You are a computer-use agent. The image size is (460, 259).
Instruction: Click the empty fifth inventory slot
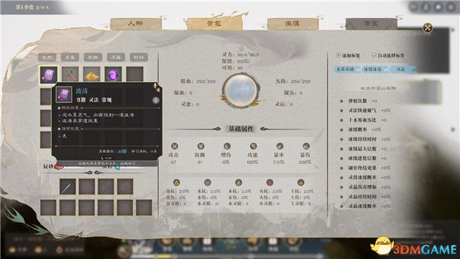click(134, 74)
